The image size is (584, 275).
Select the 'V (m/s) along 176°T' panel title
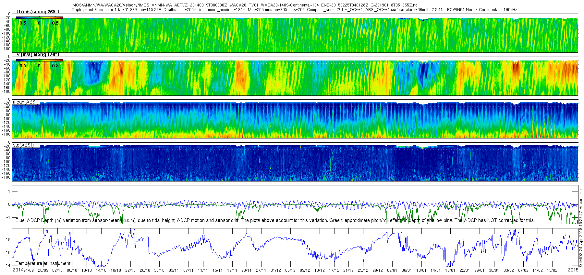click(x=38, y=54)
